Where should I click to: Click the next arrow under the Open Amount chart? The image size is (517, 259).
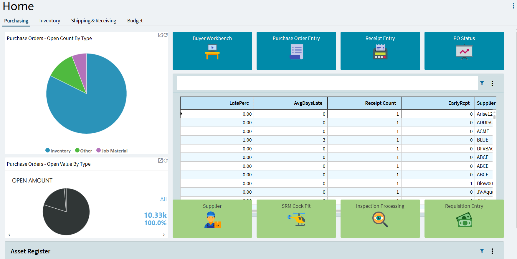point(164,235)
